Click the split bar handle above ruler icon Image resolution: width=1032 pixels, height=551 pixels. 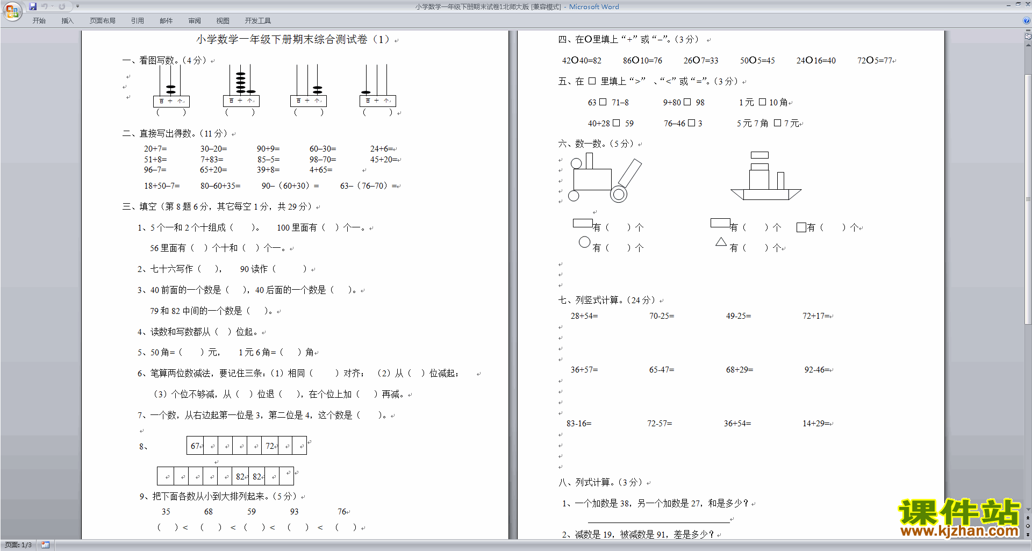(1028, 31)
